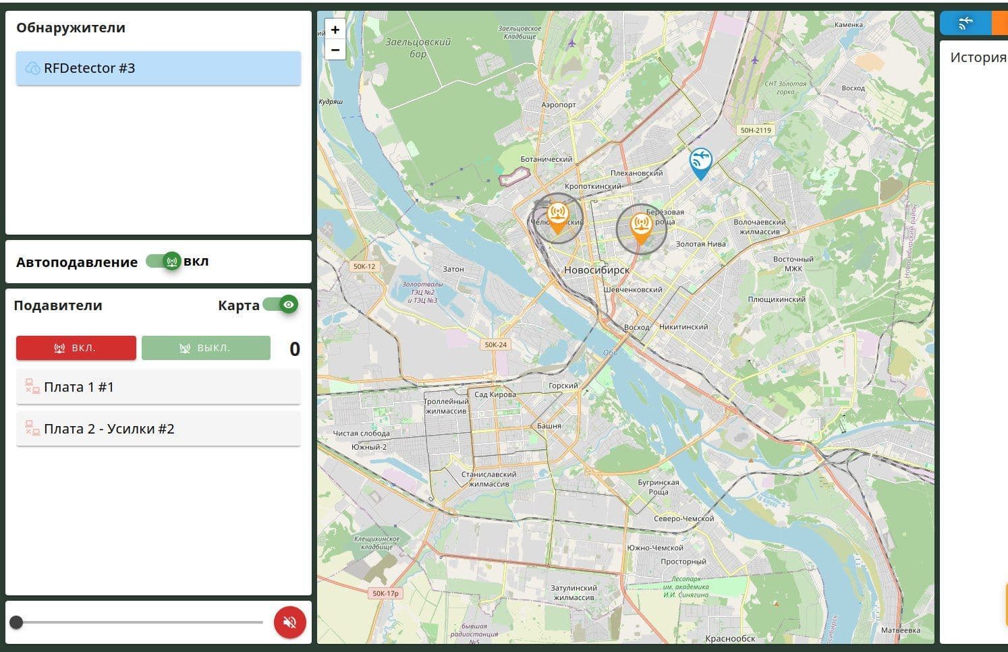Click disconnected icon of Плата 2 - Усилки #2
The width and height of the screenshot is (1008, 652).
tap(32, 428)
